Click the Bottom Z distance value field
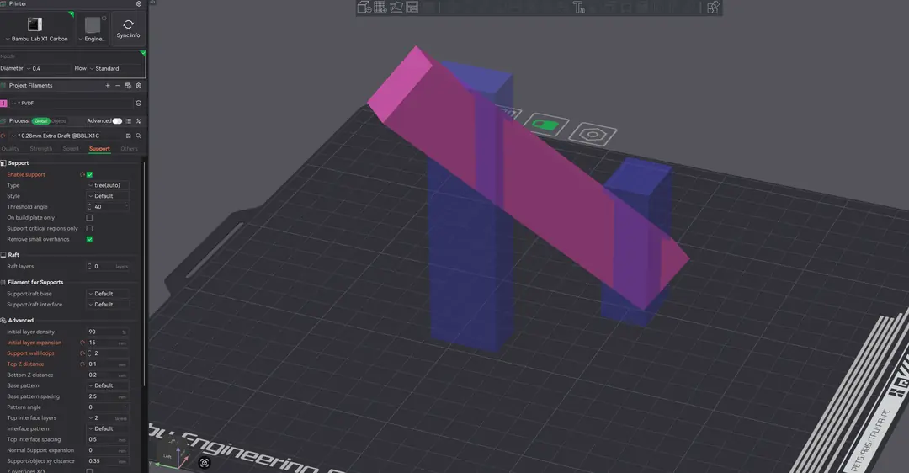909x473 pixels. [108, 375]
